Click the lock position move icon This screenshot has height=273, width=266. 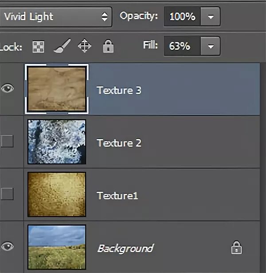[x=84, y=46]
